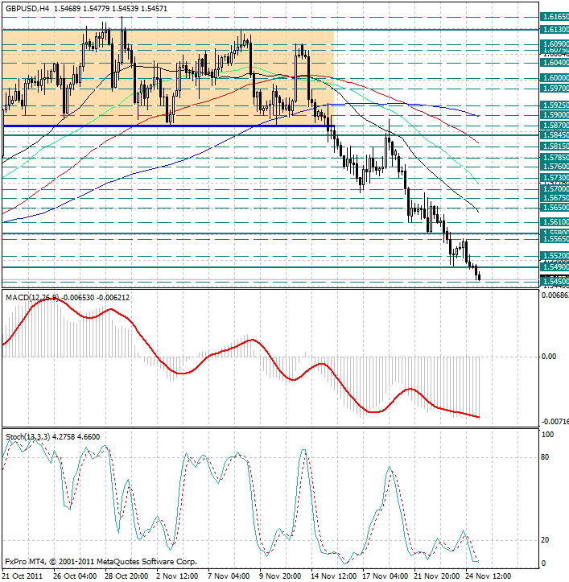Click the 1.61650 price level label
This screenshot has width=569, height=582.
pos(555,16)
